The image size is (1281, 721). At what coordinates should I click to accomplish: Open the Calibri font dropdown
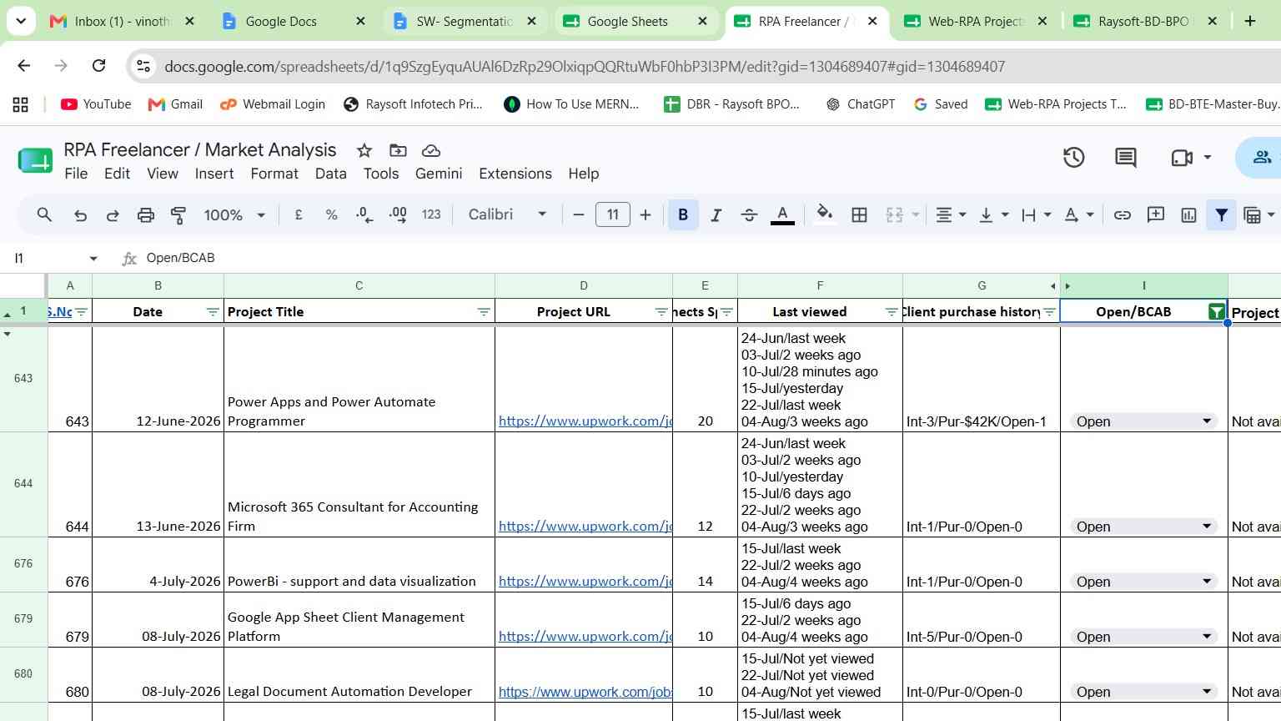click(x=507, y=214)
